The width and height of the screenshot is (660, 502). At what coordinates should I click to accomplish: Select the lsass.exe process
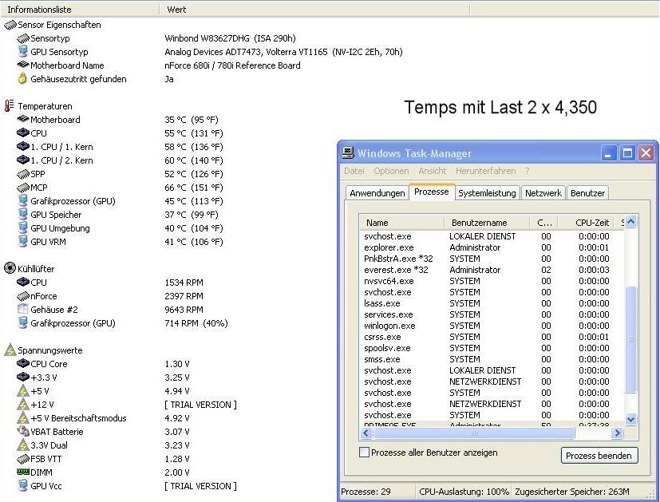(492, 303)
